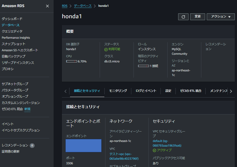Image resolution: width=237 pixels, height=167 pixels.
Task: Open クエリエディタ in sidebar
Action: point(12,31)
